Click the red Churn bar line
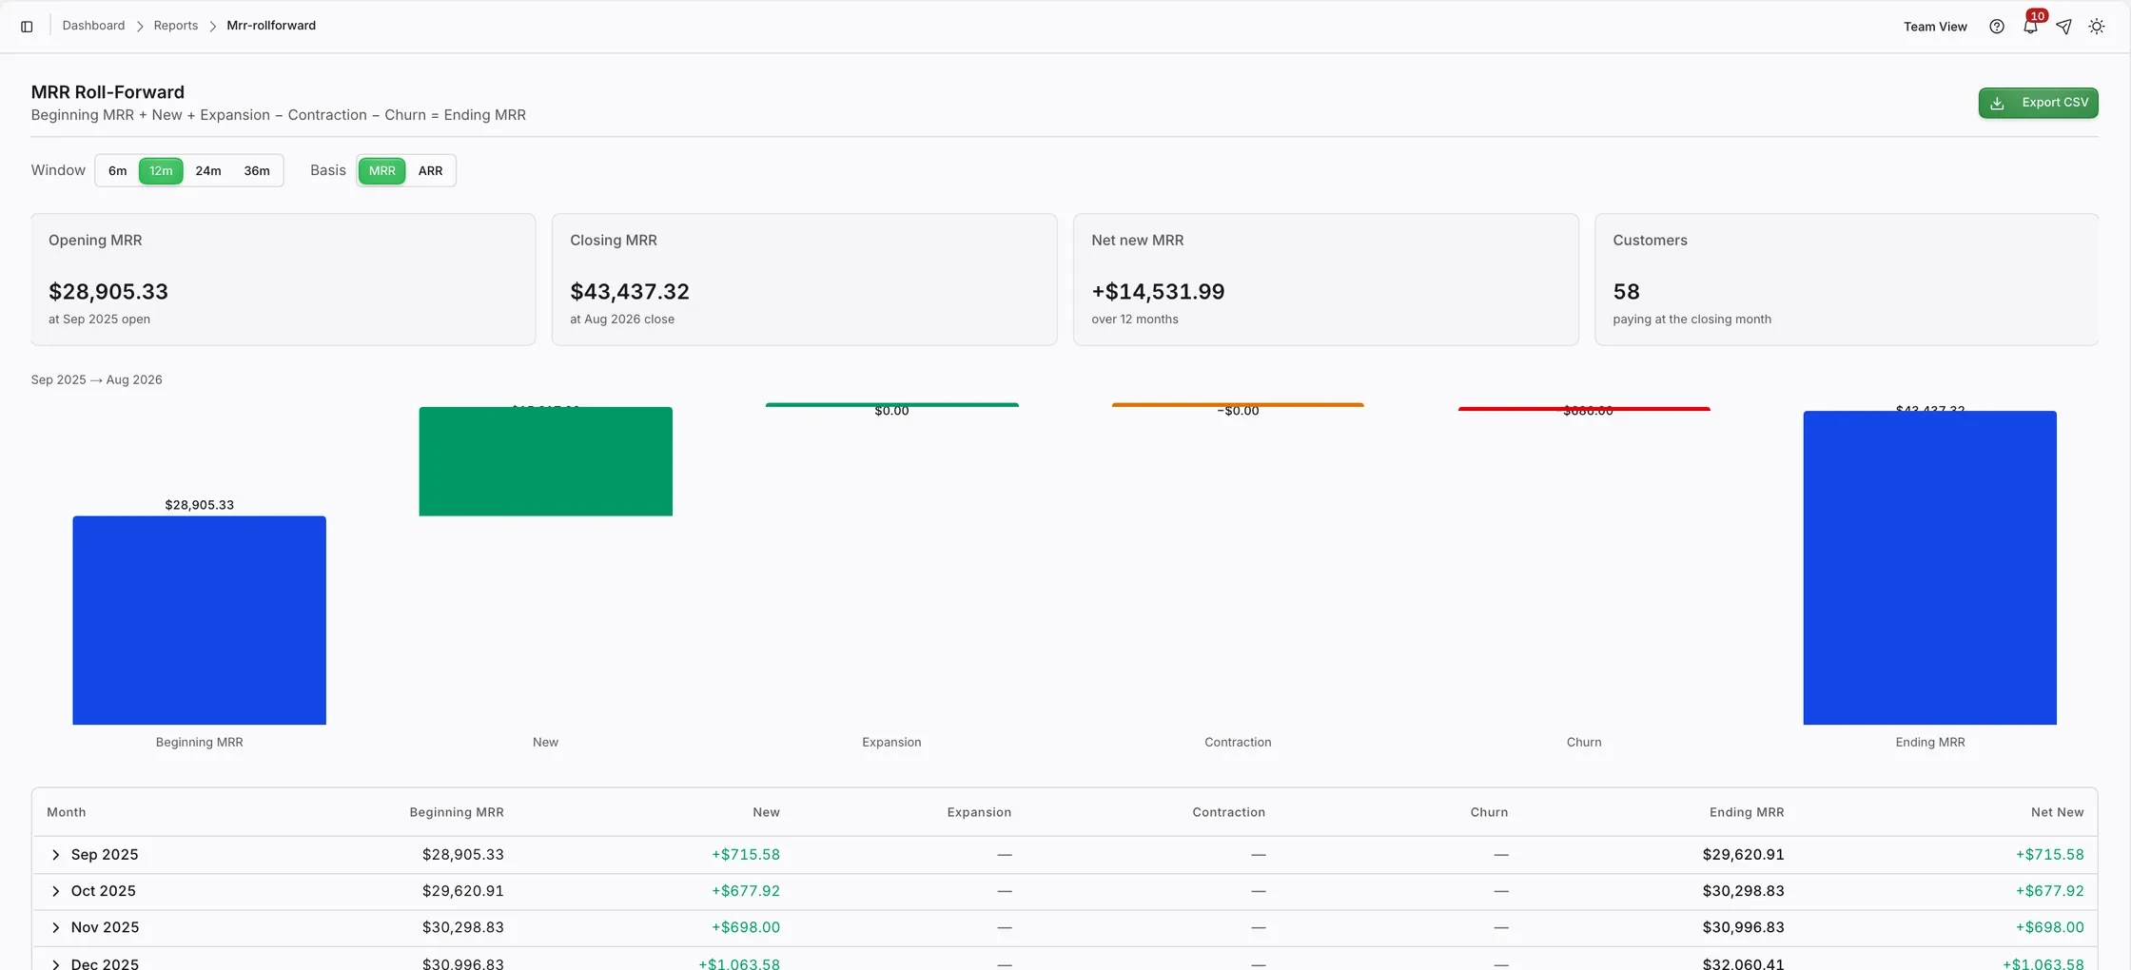 pos(1584,409)
